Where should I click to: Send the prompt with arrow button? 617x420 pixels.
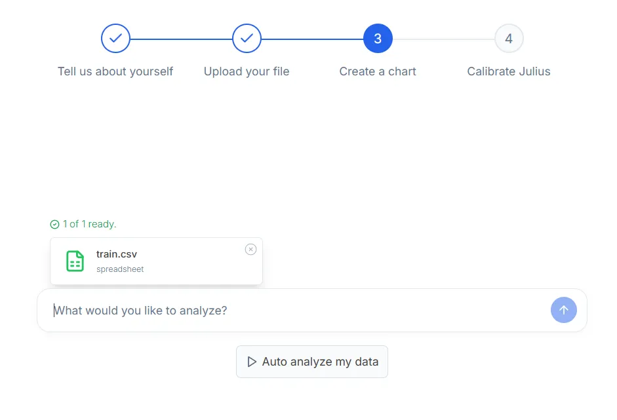pos(563,310)
